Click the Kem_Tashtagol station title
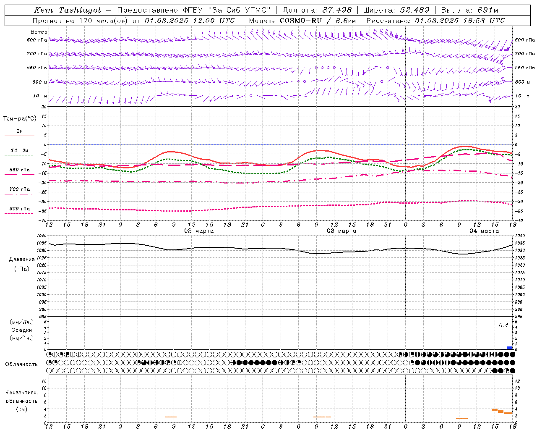Screen dimensions: 537x430 [68, 10]
